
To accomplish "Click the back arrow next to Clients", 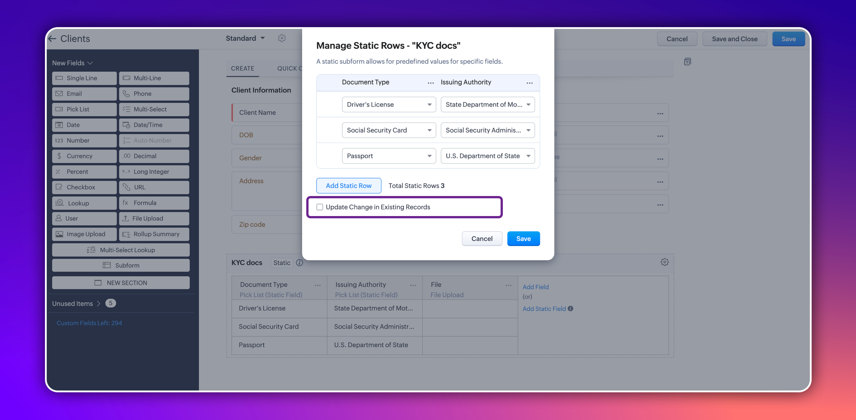I will (x=53, y=39).
